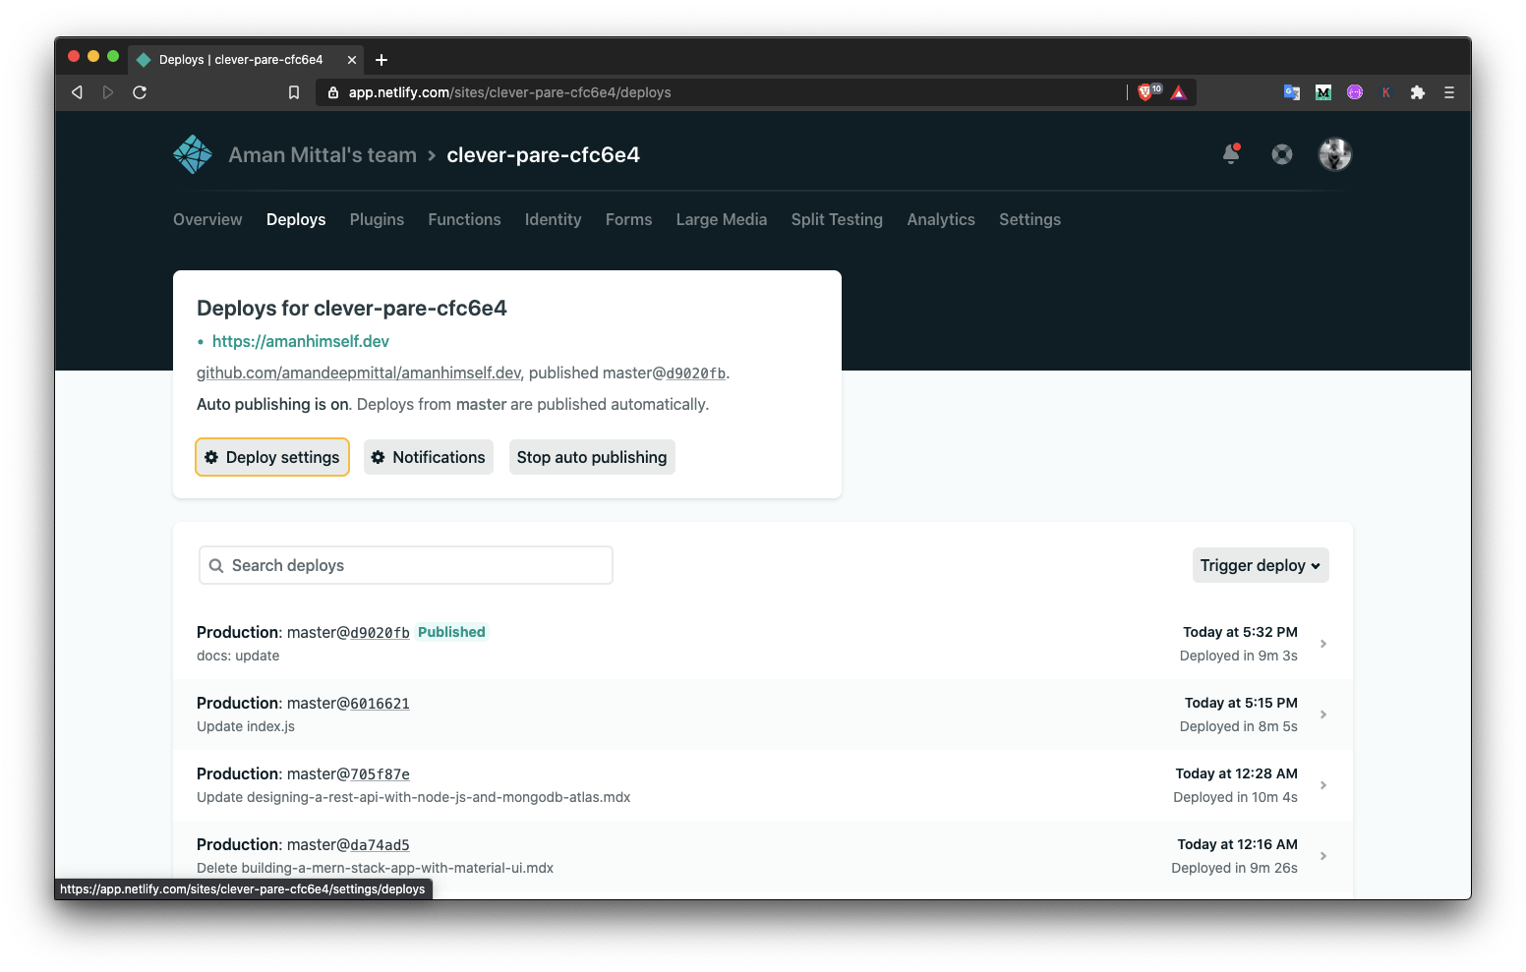1526x972 pixels.
Task: Go to the Identity tab
Action: pos(553,219)
